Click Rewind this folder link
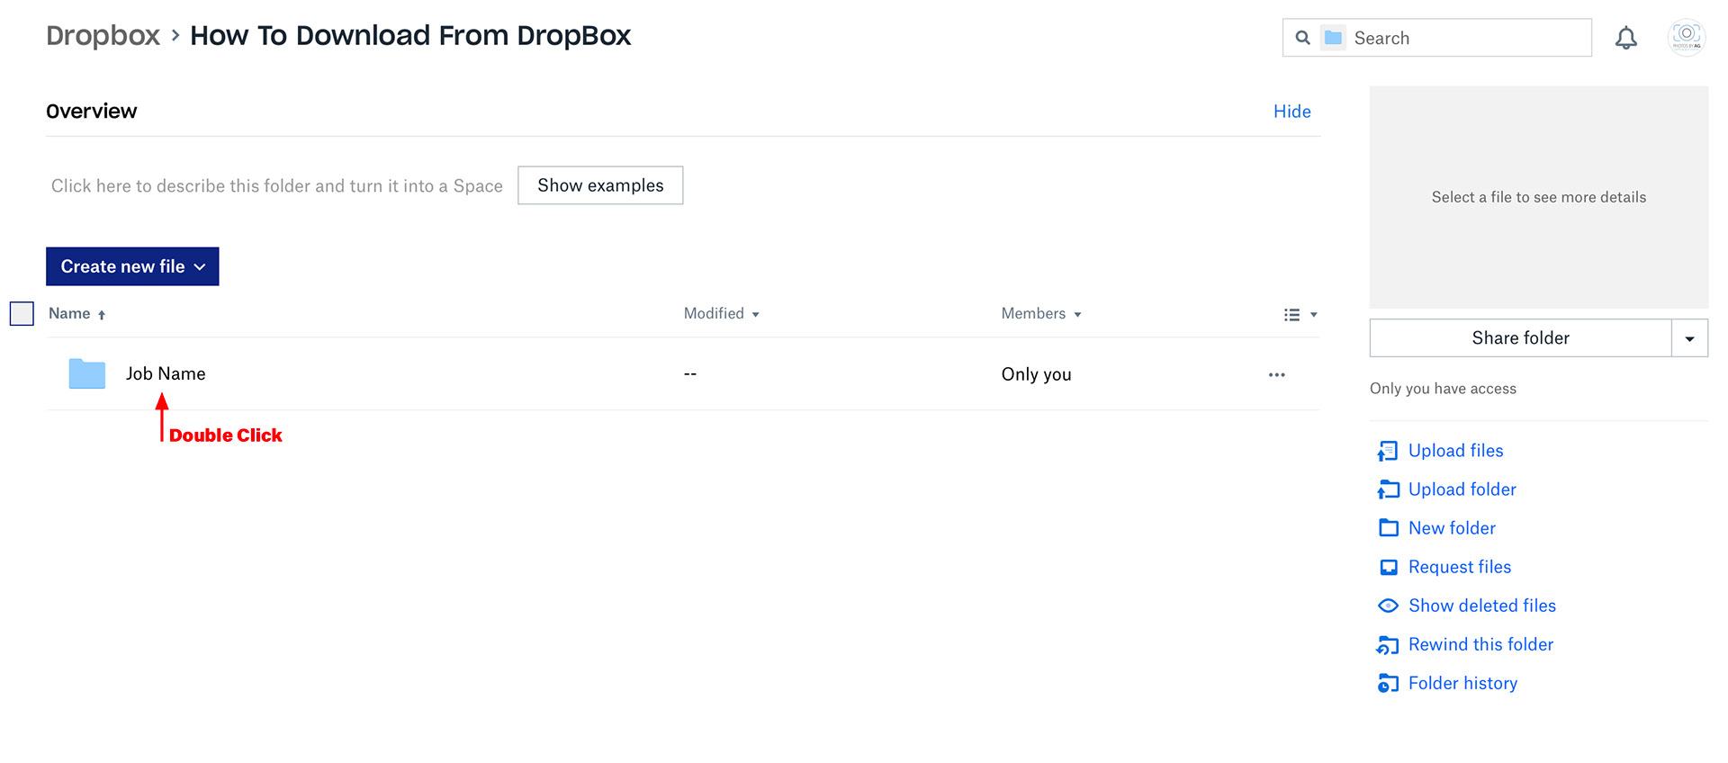The height and width of the screenshot is (763, 1728). tap(1480, 644)
